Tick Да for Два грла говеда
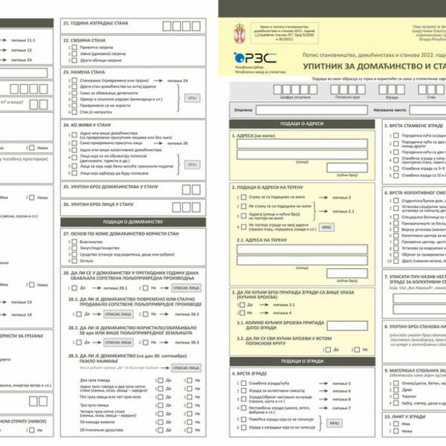Screen dimensions: 446x446 coord(159,381)
